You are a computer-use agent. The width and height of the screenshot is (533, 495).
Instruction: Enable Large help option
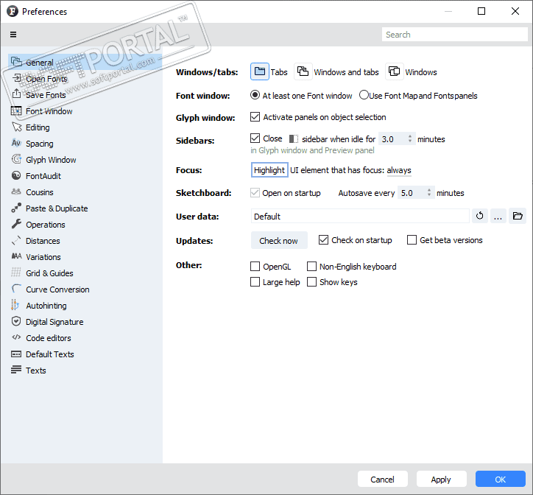click(255, 282)
